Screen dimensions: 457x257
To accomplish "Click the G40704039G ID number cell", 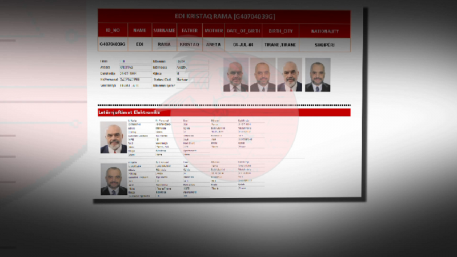I will (x=112, y=44).
